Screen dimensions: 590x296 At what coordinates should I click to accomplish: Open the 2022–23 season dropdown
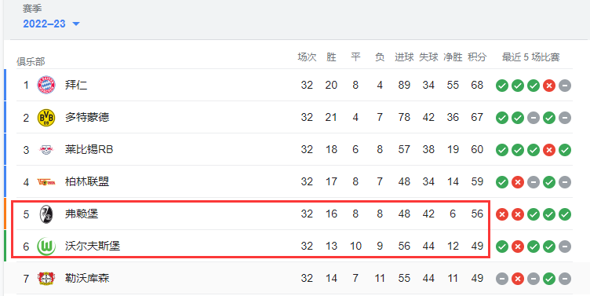click(51, 24)
